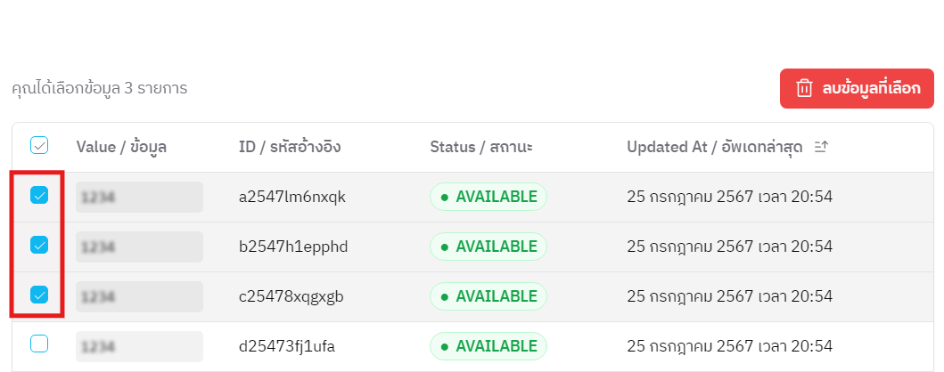
Task: Click the updated date in row b2547h1epphd
Action: pos(729,246)
